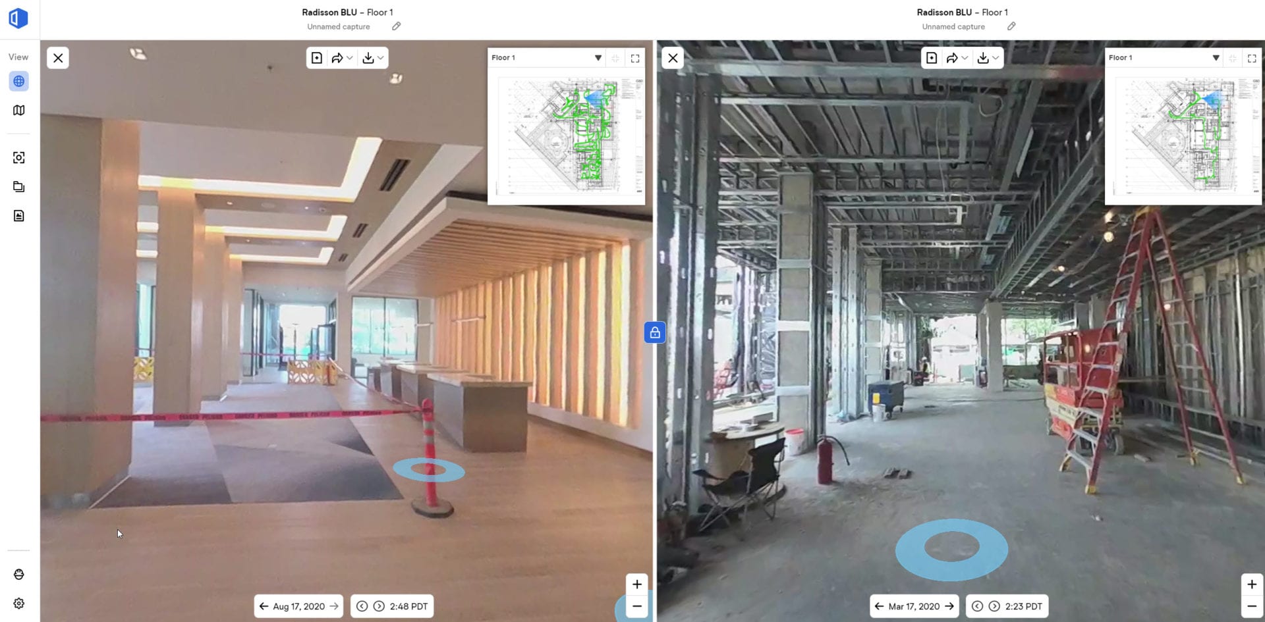Open the map view icon in sidebar

click(18, 111)
